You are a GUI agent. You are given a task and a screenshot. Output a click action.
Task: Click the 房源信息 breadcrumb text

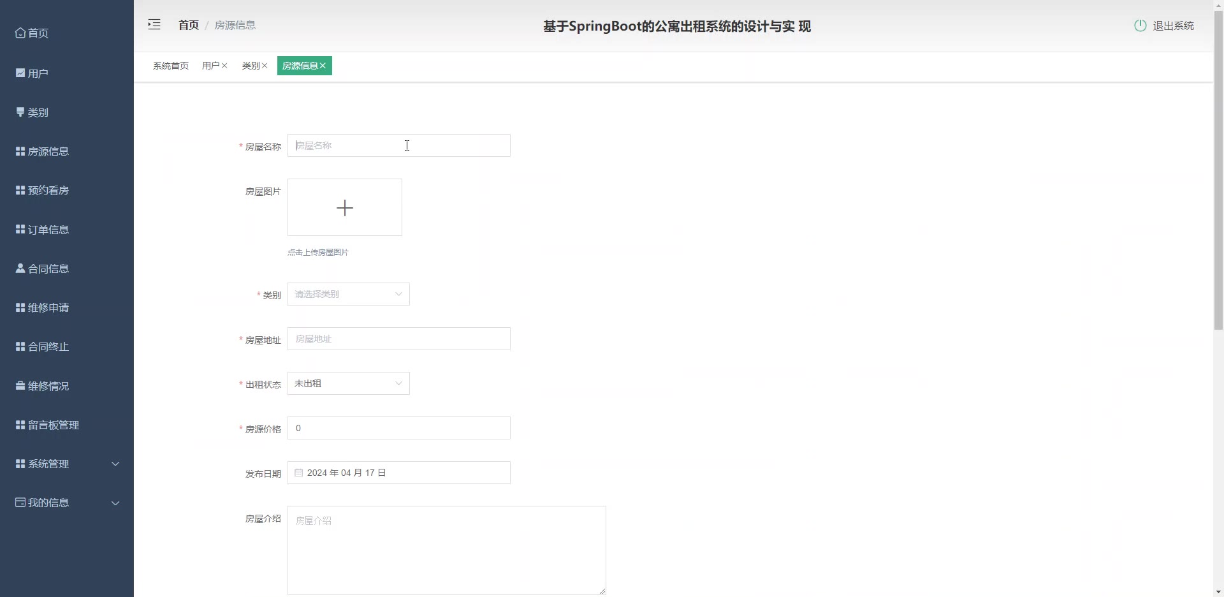[x=235, y=25]
